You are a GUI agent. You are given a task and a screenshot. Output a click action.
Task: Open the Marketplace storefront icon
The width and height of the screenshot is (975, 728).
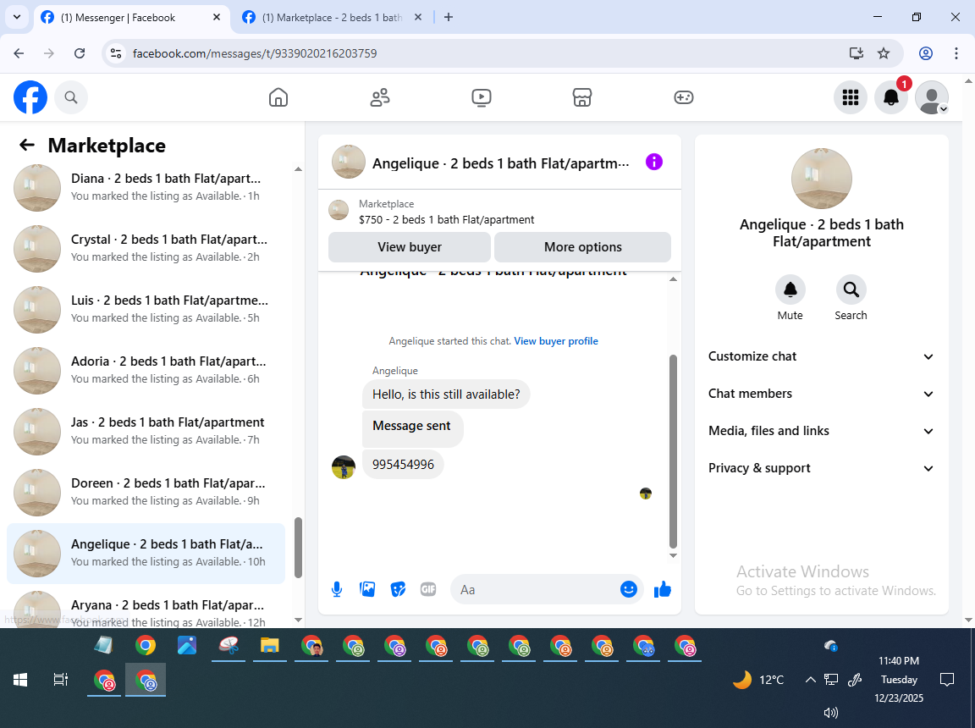click(x=582, y=97)
